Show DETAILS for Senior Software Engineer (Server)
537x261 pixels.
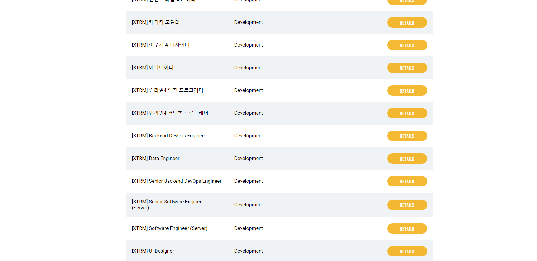click(x=407, y=205)
